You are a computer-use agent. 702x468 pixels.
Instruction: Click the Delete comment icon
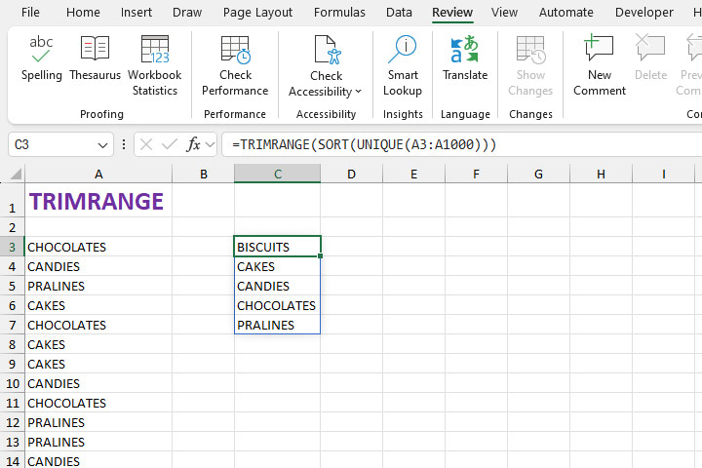point(650,48)
